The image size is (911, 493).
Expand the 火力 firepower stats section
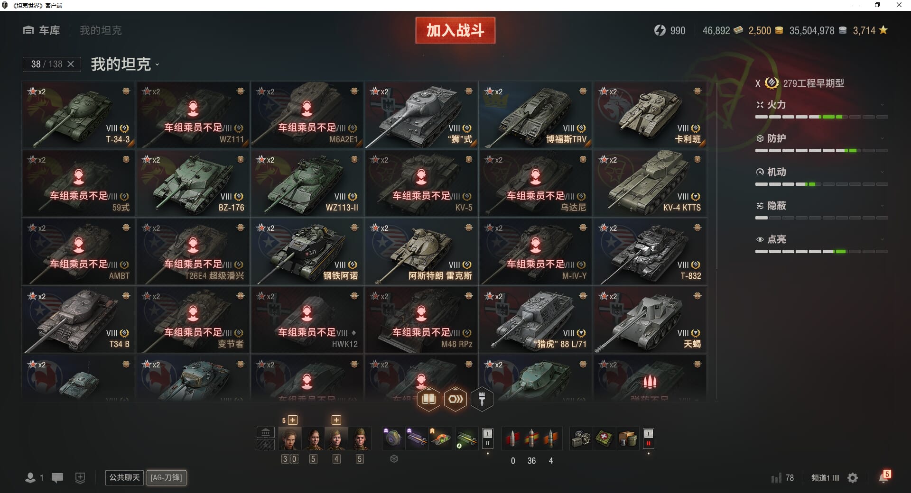(821, 105)
